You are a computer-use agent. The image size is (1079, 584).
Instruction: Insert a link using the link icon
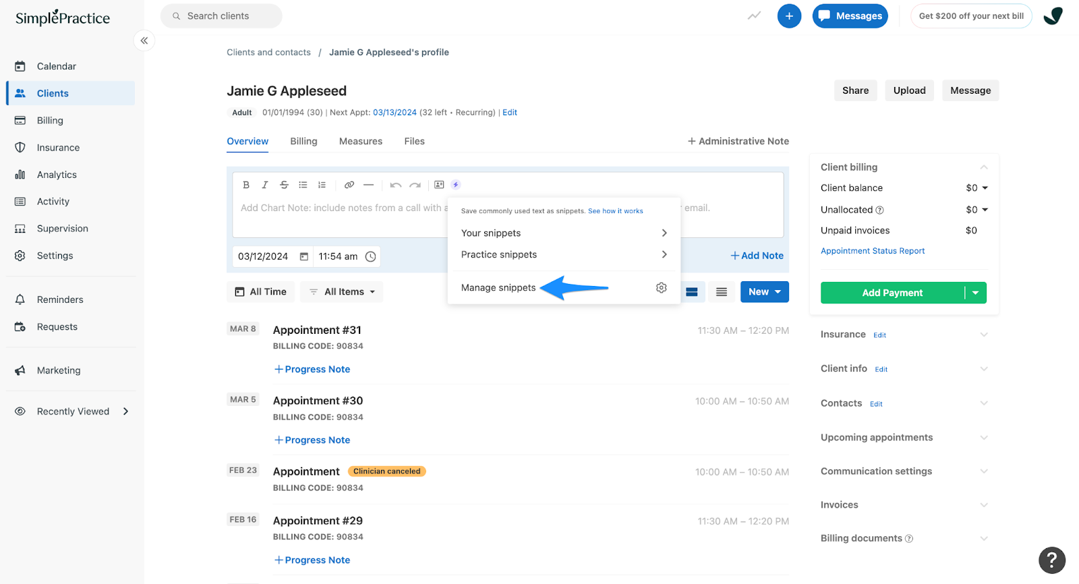pyautogui.click(x=349, y=185)
